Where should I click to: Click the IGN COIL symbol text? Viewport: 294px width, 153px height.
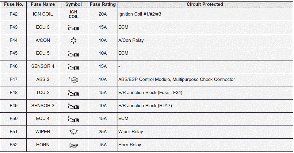(x=74, y=14)
